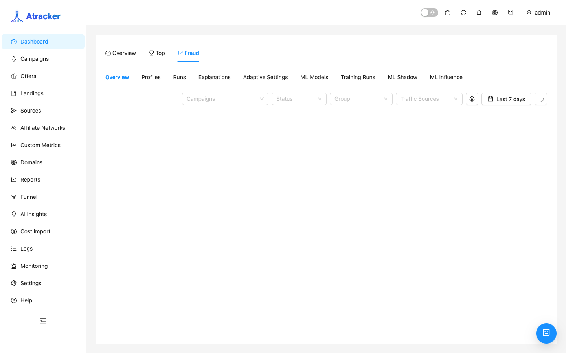Open the language globe icon
Image resolution: width=566 pixels, height=353 pixels.
[495, 13]
